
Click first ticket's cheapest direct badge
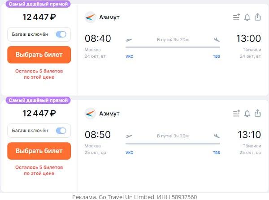point(39,4)
